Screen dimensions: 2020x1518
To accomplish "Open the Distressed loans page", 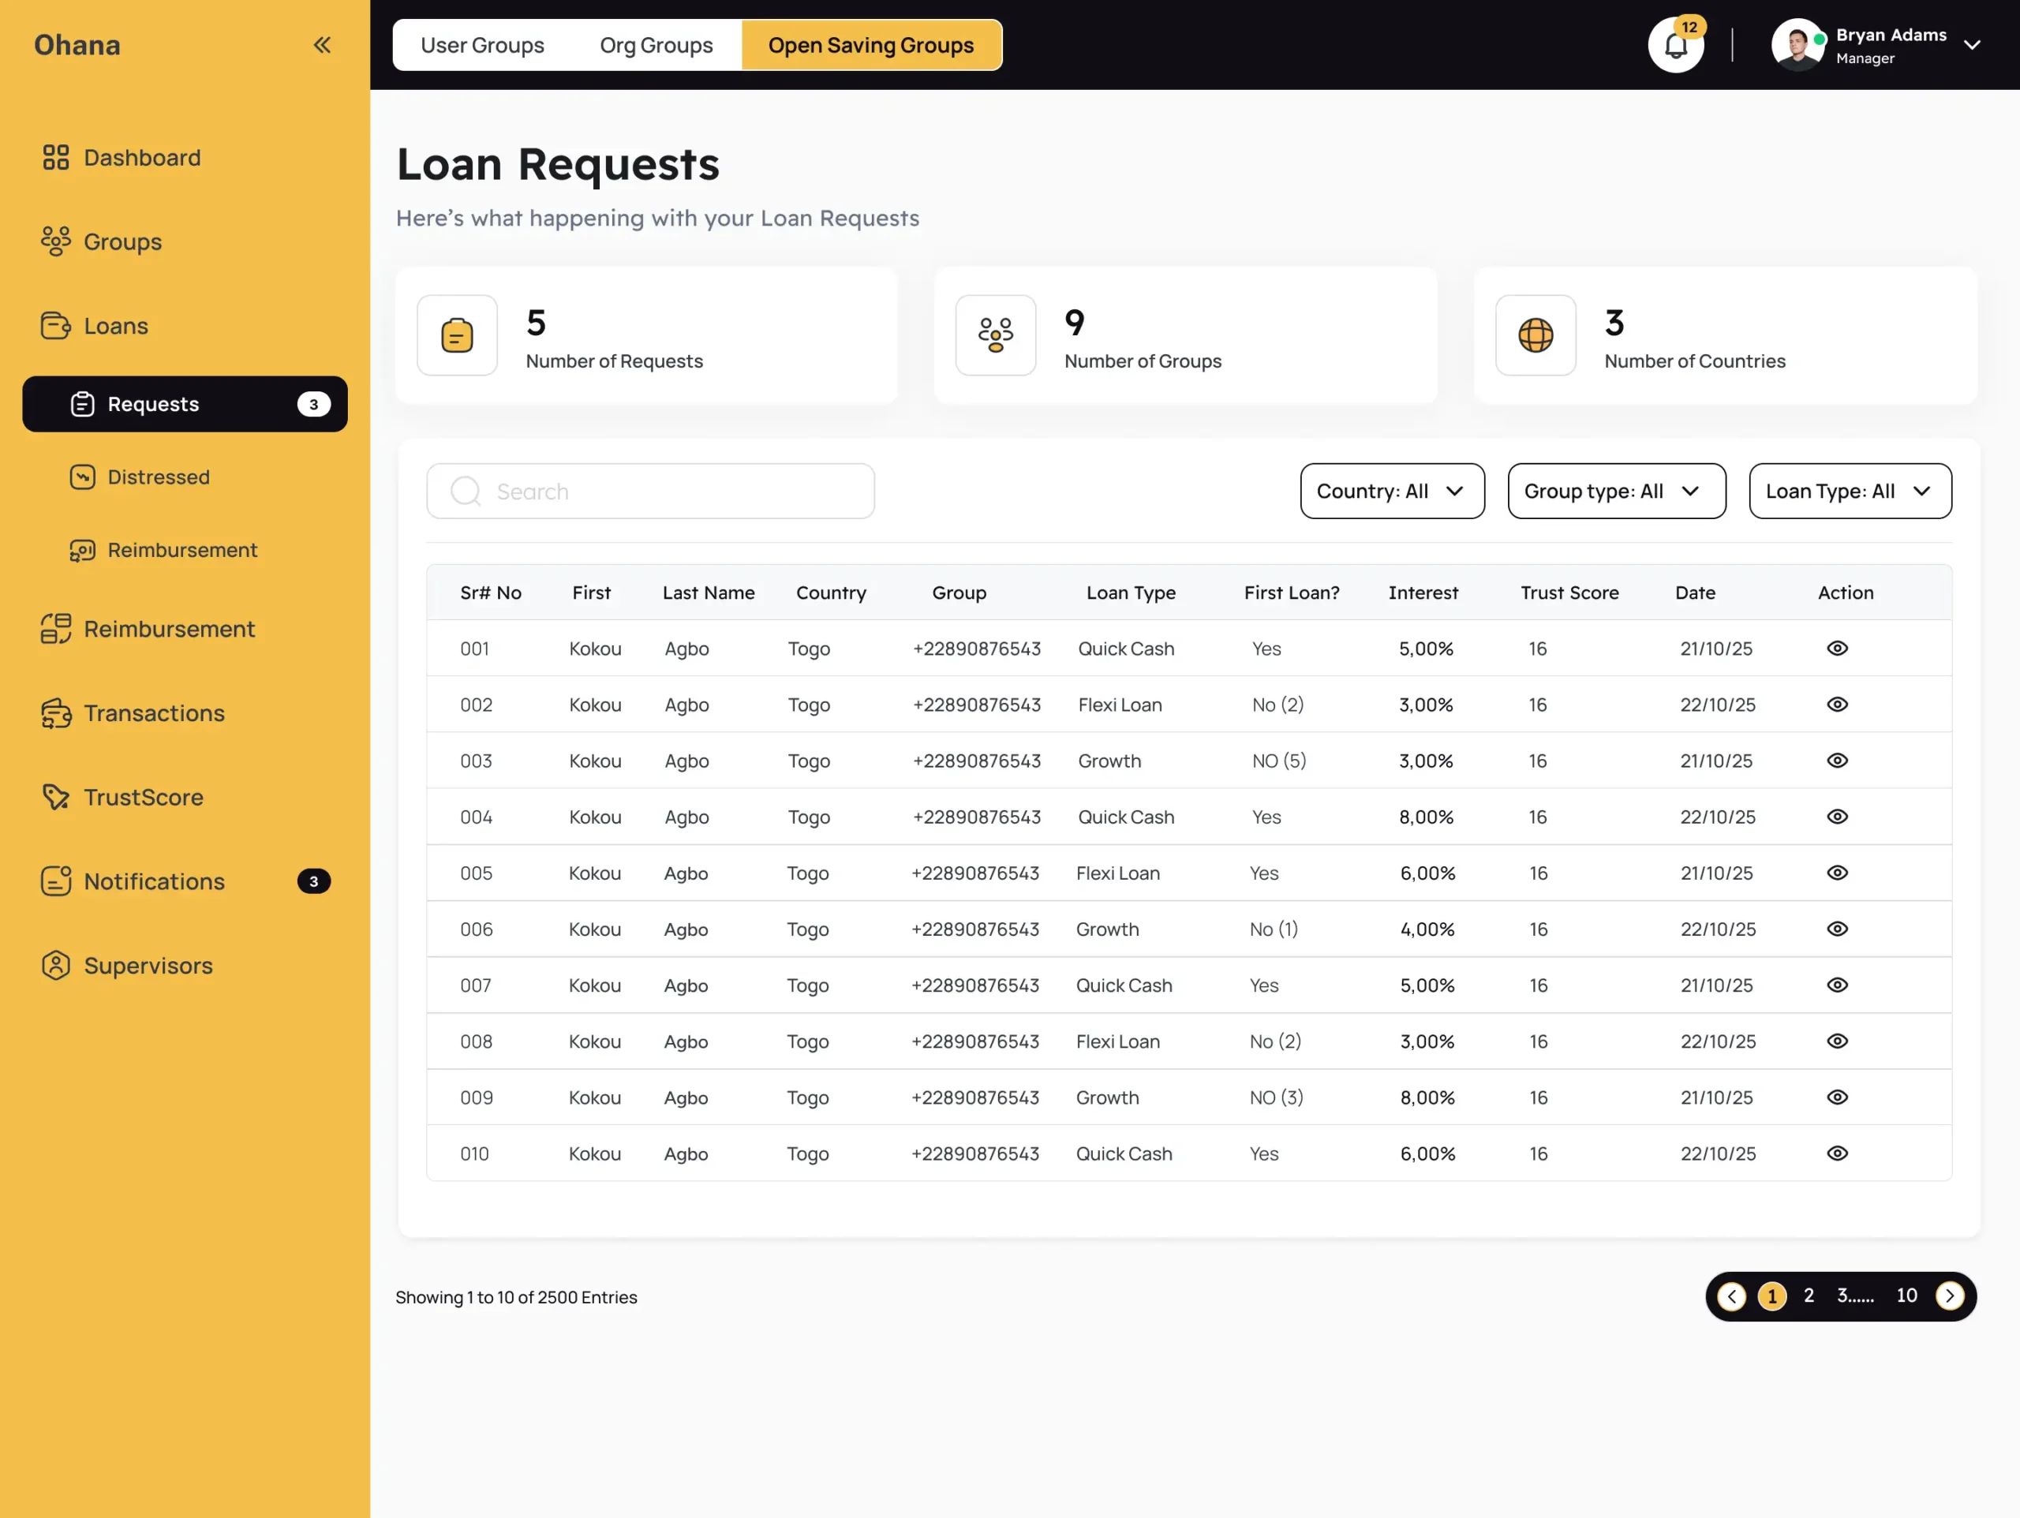I will coord(158,477).
